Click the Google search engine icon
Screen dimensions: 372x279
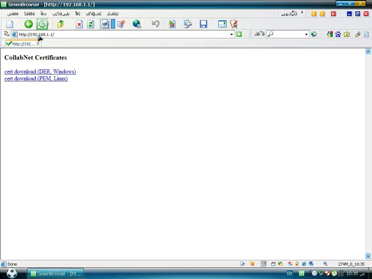coord(330,35)
